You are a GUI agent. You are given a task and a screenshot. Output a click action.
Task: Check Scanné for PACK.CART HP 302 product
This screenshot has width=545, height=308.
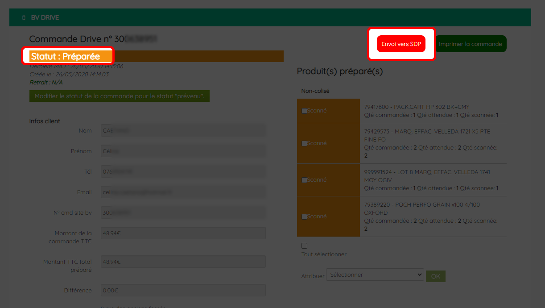(x=304, y=111)
